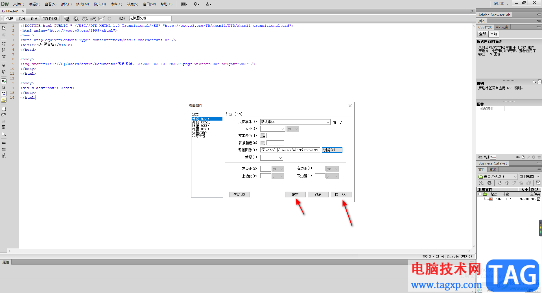The height and width of the screenshot is (293, 542).
Task: Toggle highlight invalid code in coding toolbar
Action: click(4, 87)
